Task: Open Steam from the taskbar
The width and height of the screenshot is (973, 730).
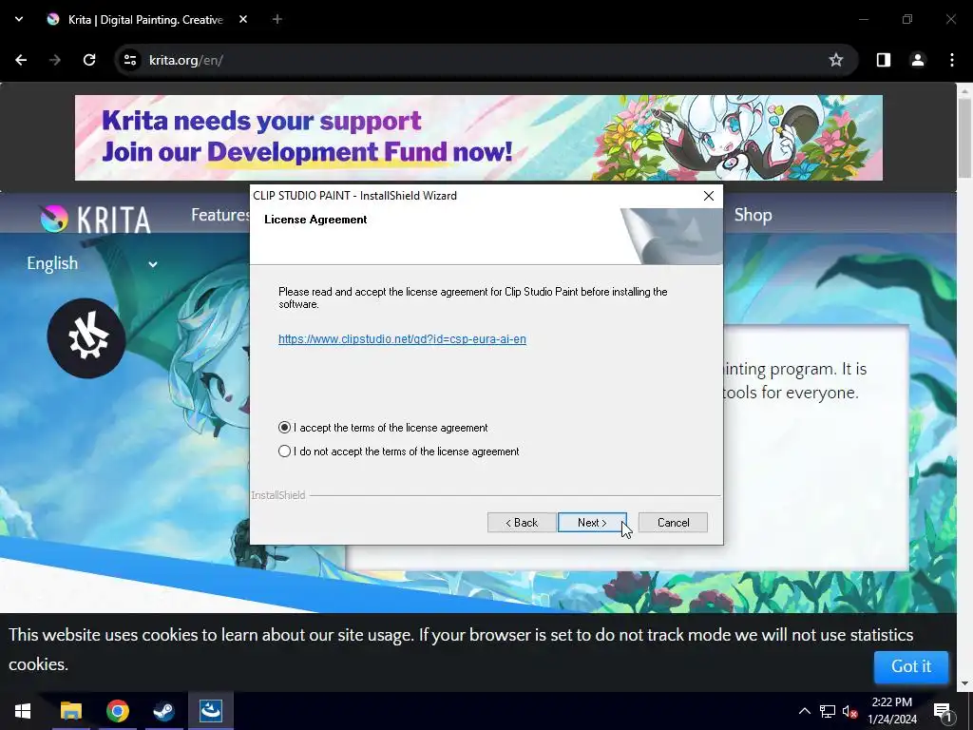Action: coord(163,711)
